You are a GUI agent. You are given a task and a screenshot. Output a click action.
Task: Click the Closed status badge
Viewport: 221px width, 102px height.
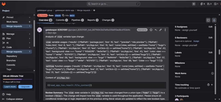pos(42,16)
